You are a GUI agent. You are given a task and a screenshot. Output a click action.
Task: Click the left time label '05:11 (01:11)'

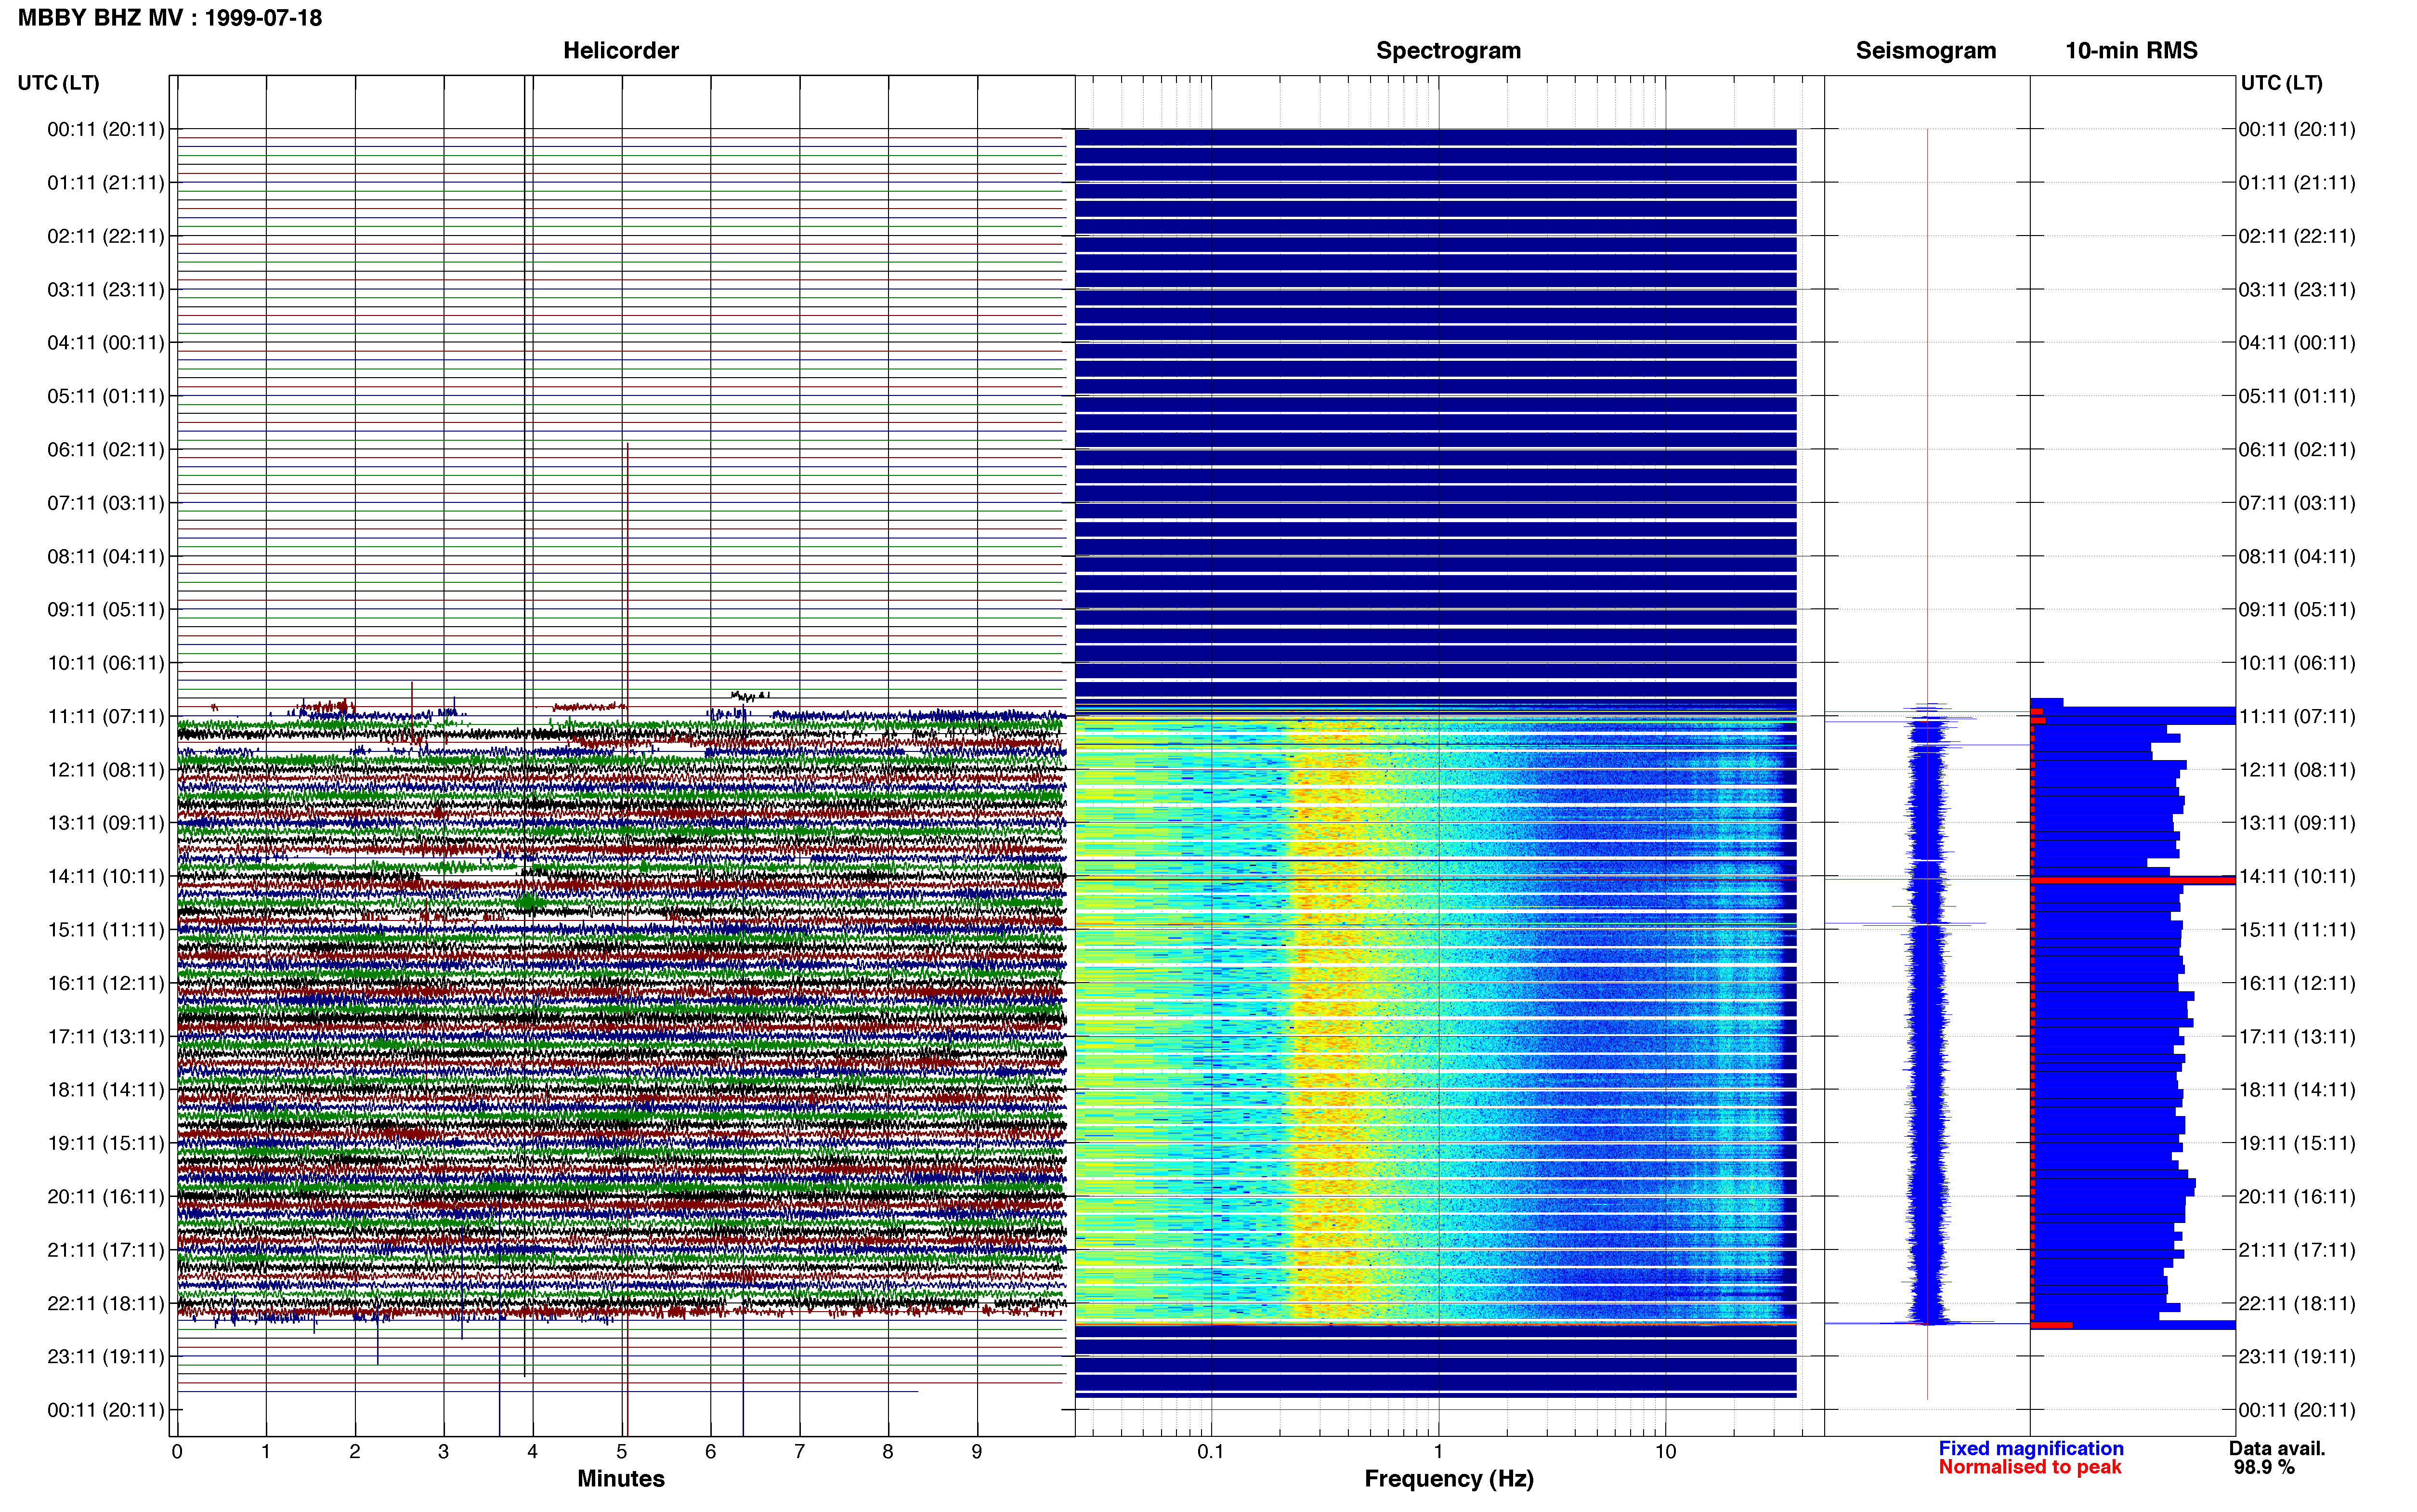106,396
